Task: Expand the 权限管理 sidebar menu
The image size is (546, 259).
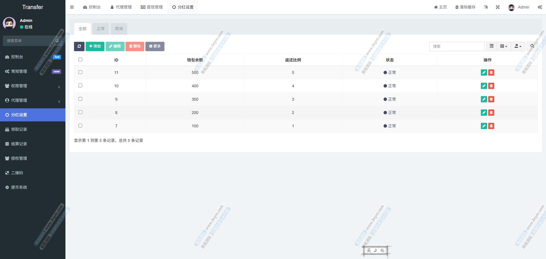Action: pos(33,86)
